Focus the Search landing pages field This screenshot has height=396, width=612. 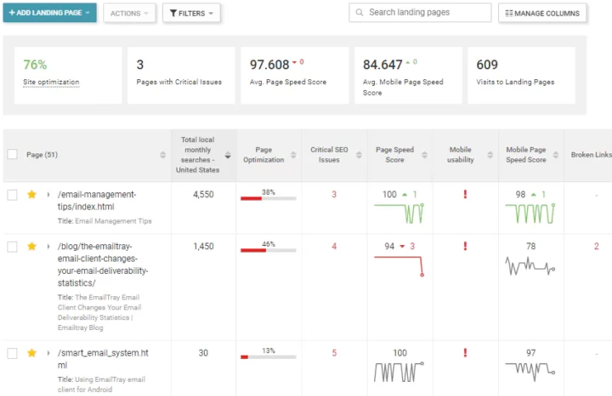pyautogui.click(x=427, y=13)
